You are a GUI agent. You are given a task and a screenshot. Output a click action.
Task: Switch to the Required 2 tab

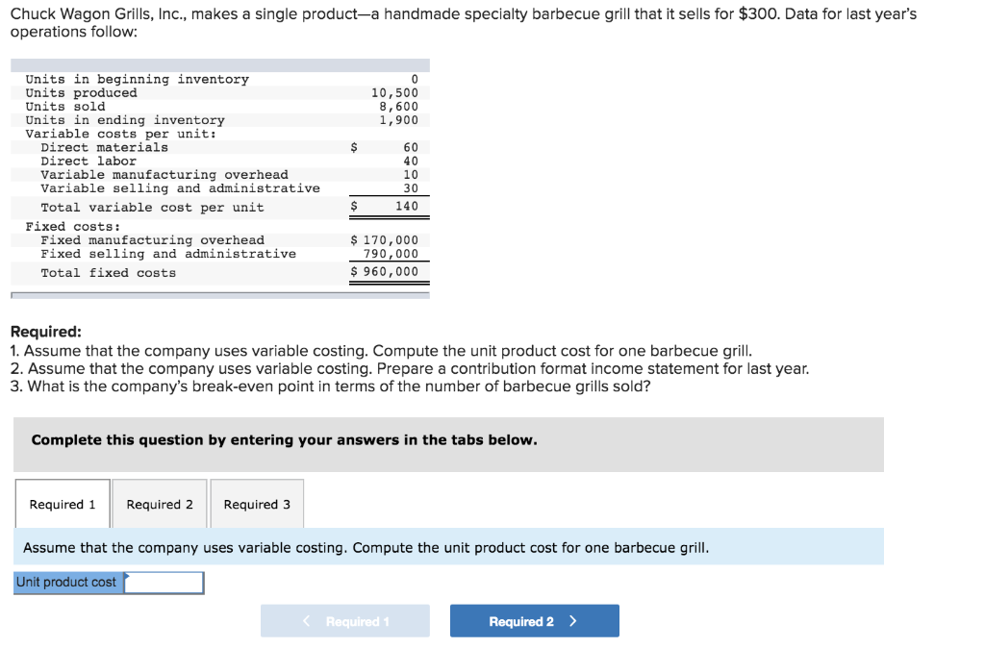tap(160, 505)
